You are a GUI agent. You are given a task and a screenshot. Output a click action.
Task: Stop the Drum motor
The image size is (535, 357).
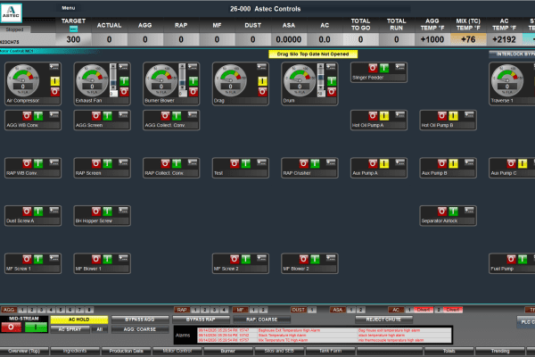tap(332, 92)
